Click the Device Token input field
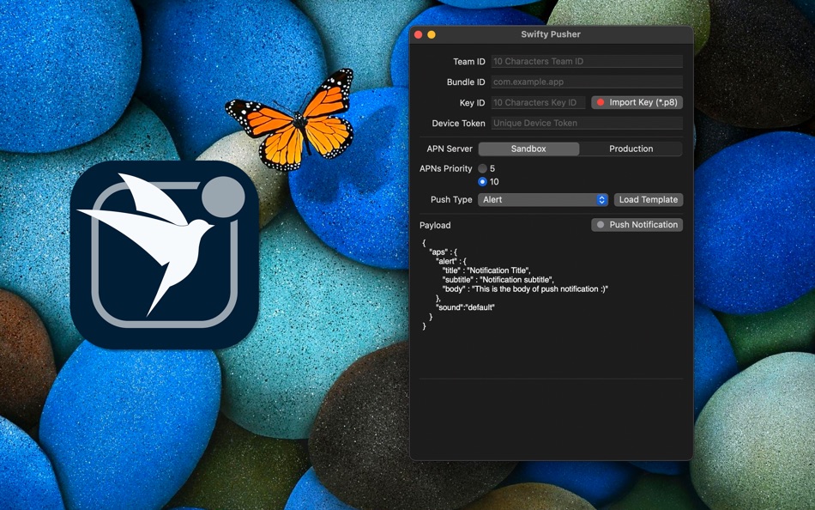 coord(586,123)
